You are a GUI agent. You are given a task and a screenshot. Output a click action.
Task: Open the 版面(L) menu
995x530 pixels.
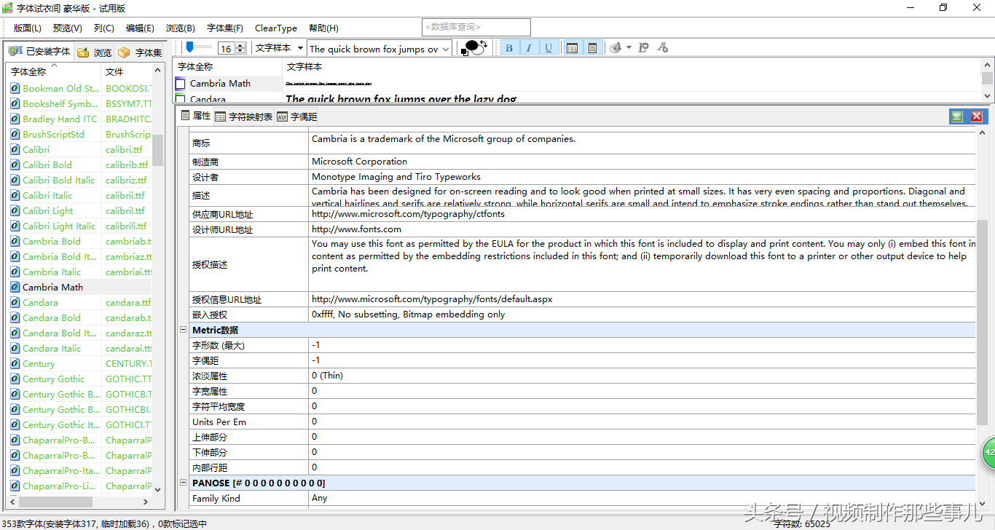pos(28,28)
